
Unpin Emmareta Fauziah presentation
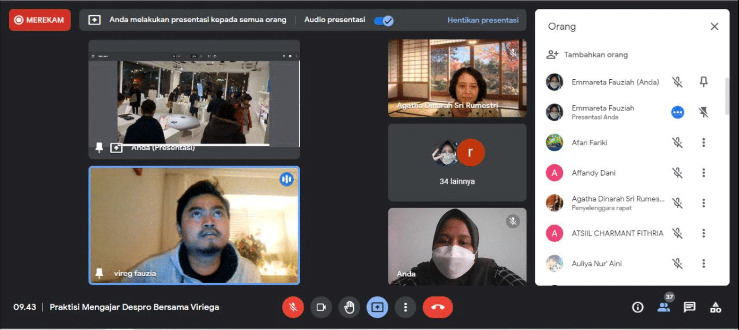click(704, 112)
